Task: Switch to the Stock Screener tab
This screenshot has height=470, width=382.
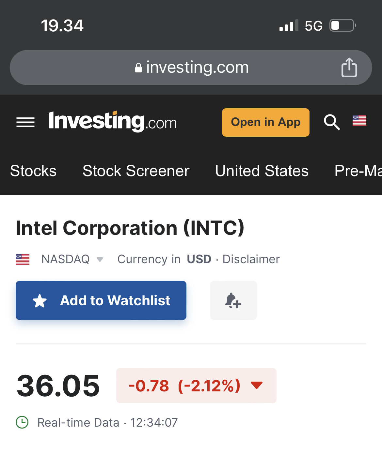Action: tap(136, 171)
